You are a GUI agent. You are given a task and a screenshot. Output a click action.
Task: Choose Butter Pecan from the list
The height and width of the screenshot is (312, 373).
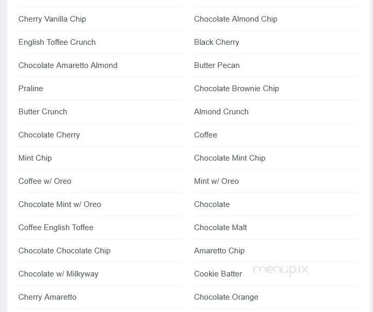(216, 65)
